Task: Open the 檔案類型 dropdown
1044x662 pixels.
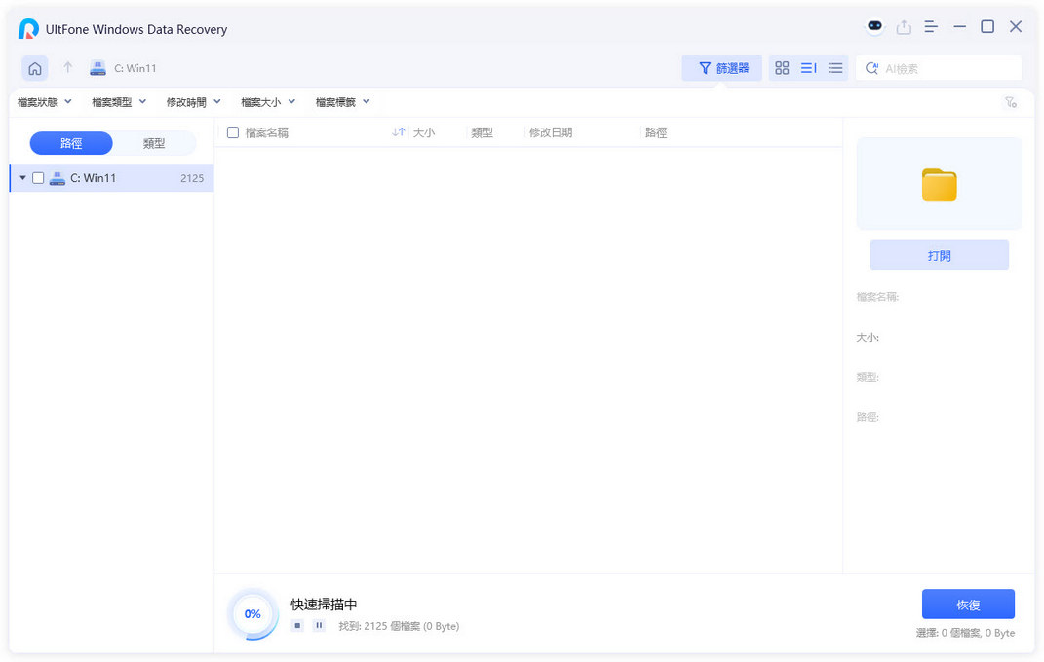Action: pyautogui.click(x=119, y=102)
